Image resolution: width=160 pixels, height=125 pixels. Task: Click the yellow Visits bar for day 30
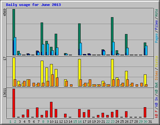[145, 80]
